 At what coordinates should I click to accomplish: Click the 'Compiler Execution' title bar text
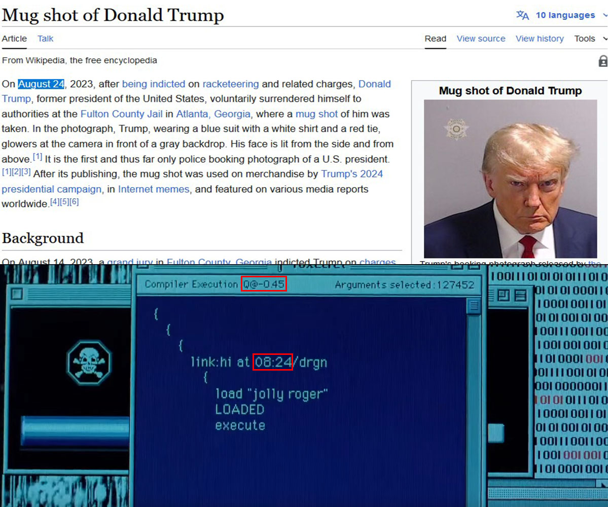tap(191, 284)
